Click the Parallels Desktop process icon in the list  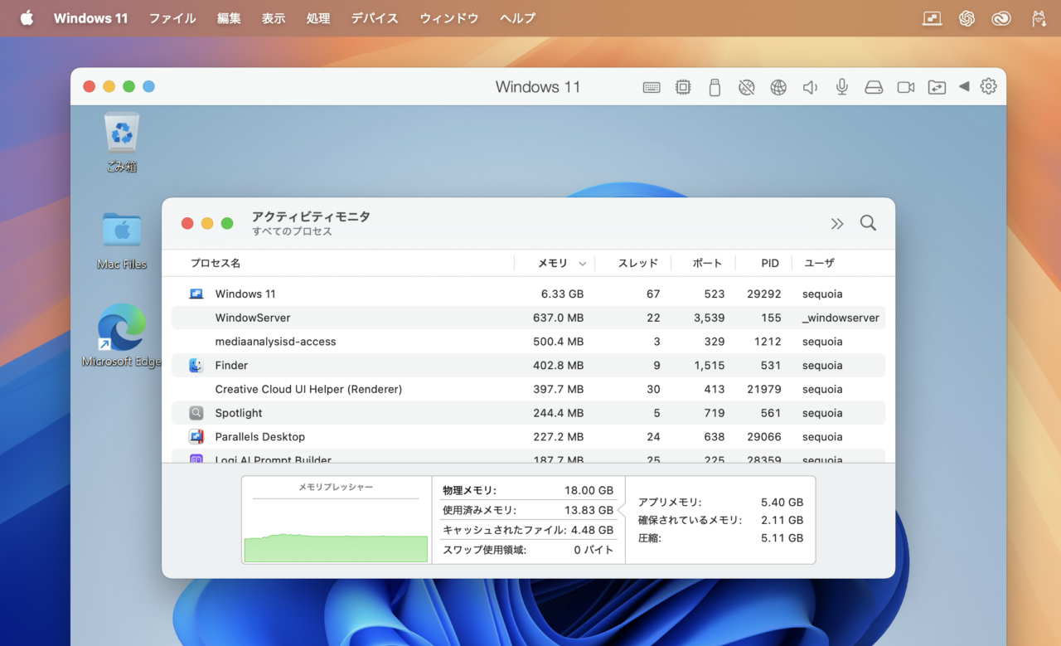pyautogui.click(x=196, y=437)
